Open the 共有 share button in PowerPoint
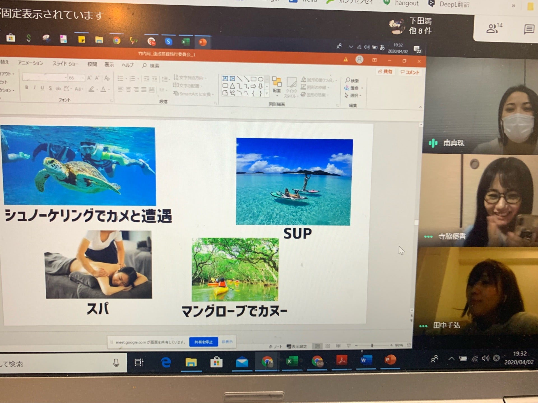 [385, 72]
